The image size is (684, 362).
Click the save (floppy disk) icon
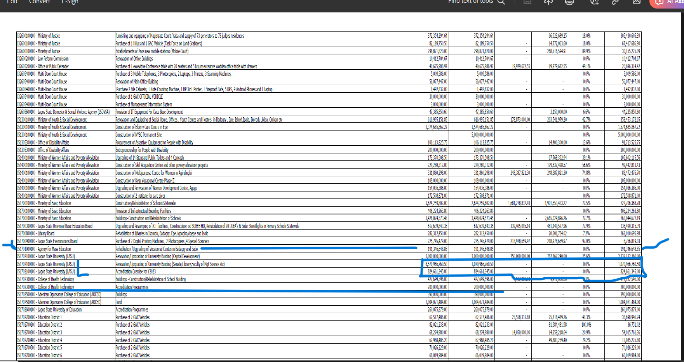[527, 2]
